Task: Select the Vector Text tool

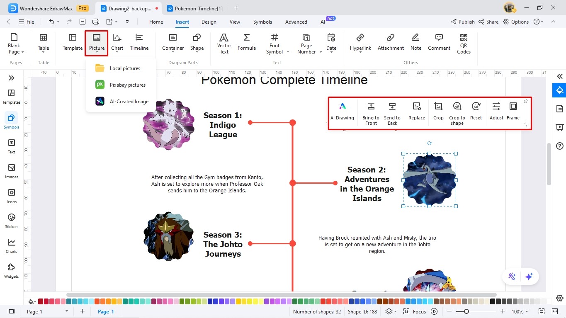Action: 224,44
